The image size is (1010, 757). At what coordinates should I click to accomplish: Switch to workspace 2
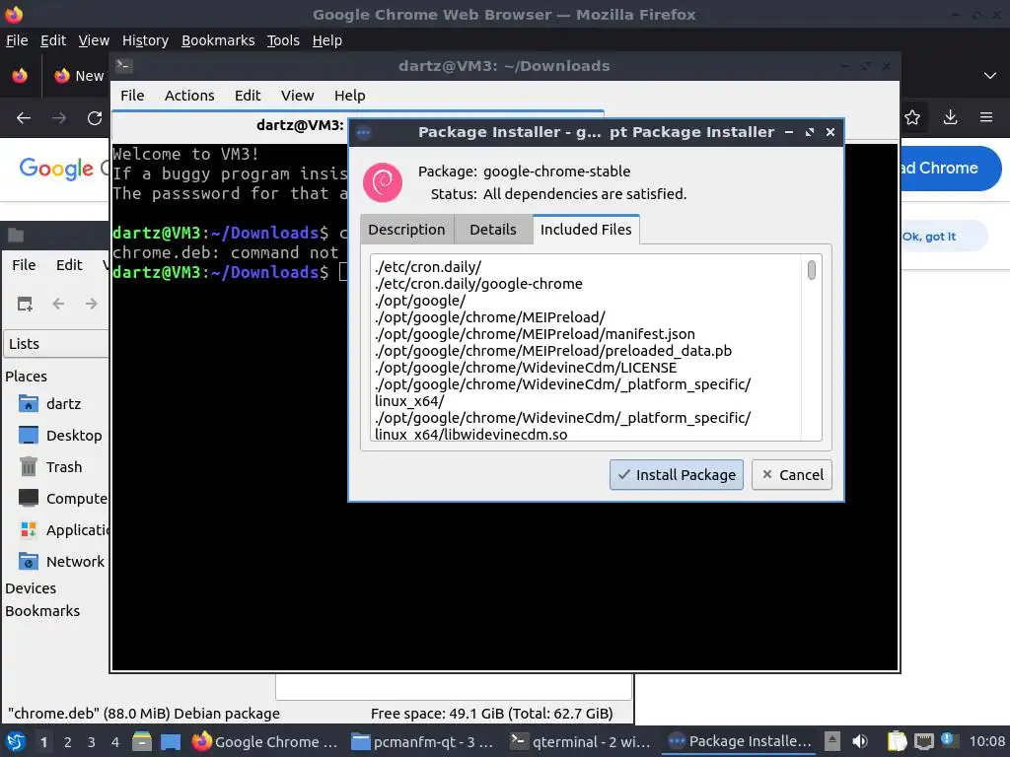[68, 742]
